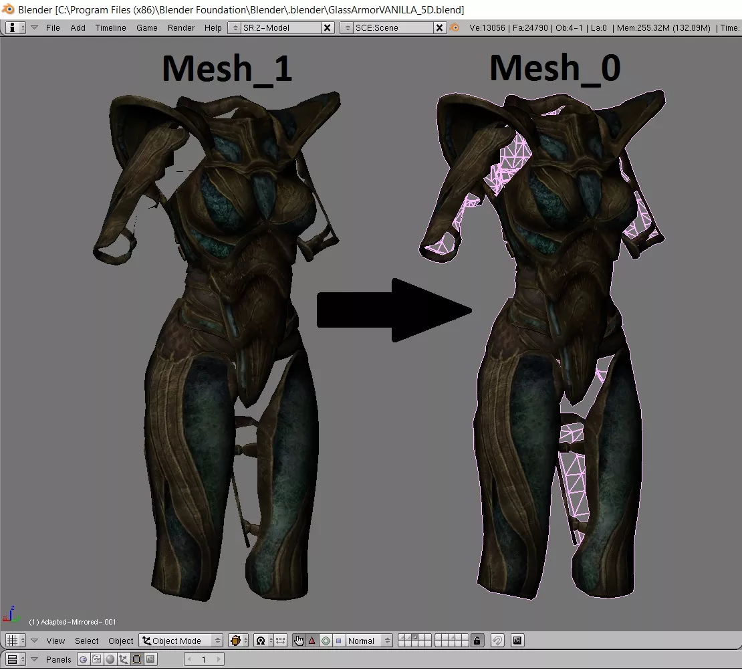
Task: Browse scenes with arrows beside SCE:Scene
Action: click(348, 28)
